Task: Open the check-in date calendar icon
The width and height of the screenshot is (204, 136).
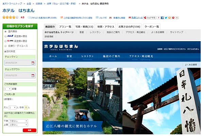Action: 33,63
